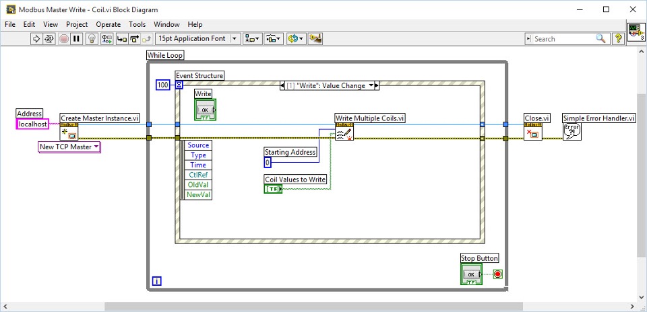The width and height of the screenshot is (647, 312).
Task: Click Type event data node
Action: click(x=198, y=155)
